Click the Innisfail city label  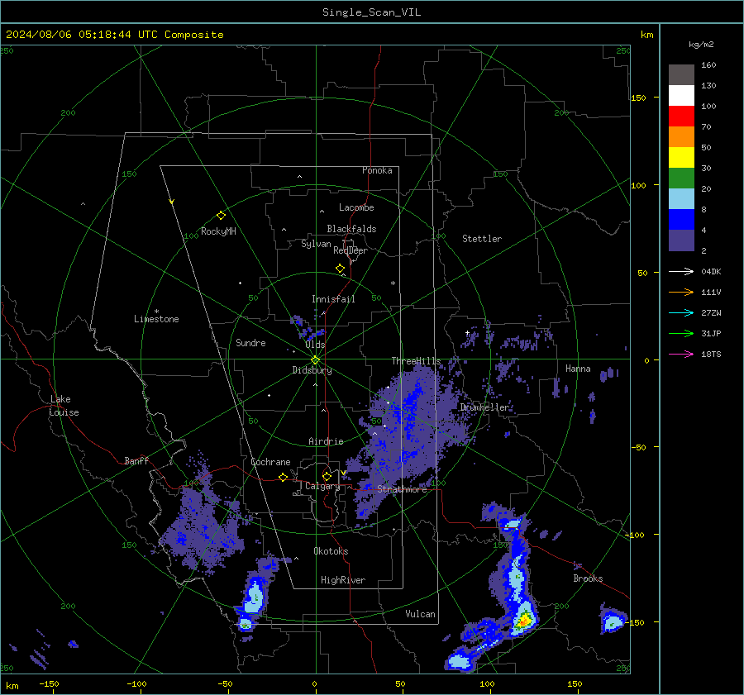click(x=333, y=299)
